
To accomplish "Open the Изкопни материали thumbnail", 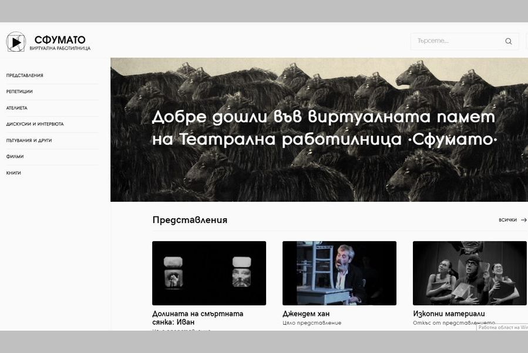I will click(x=470, y=273).
